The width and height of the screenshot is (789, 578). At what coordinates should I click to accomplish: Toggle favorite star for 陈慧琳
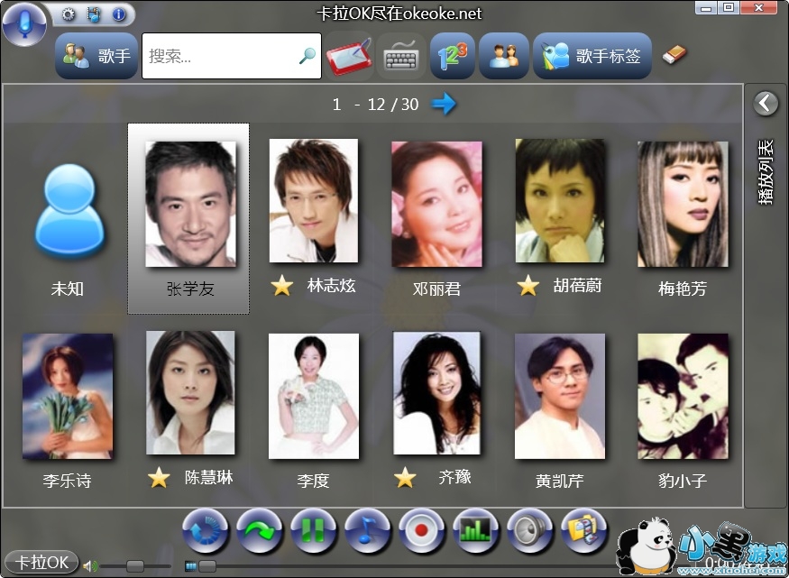point(159,477)
